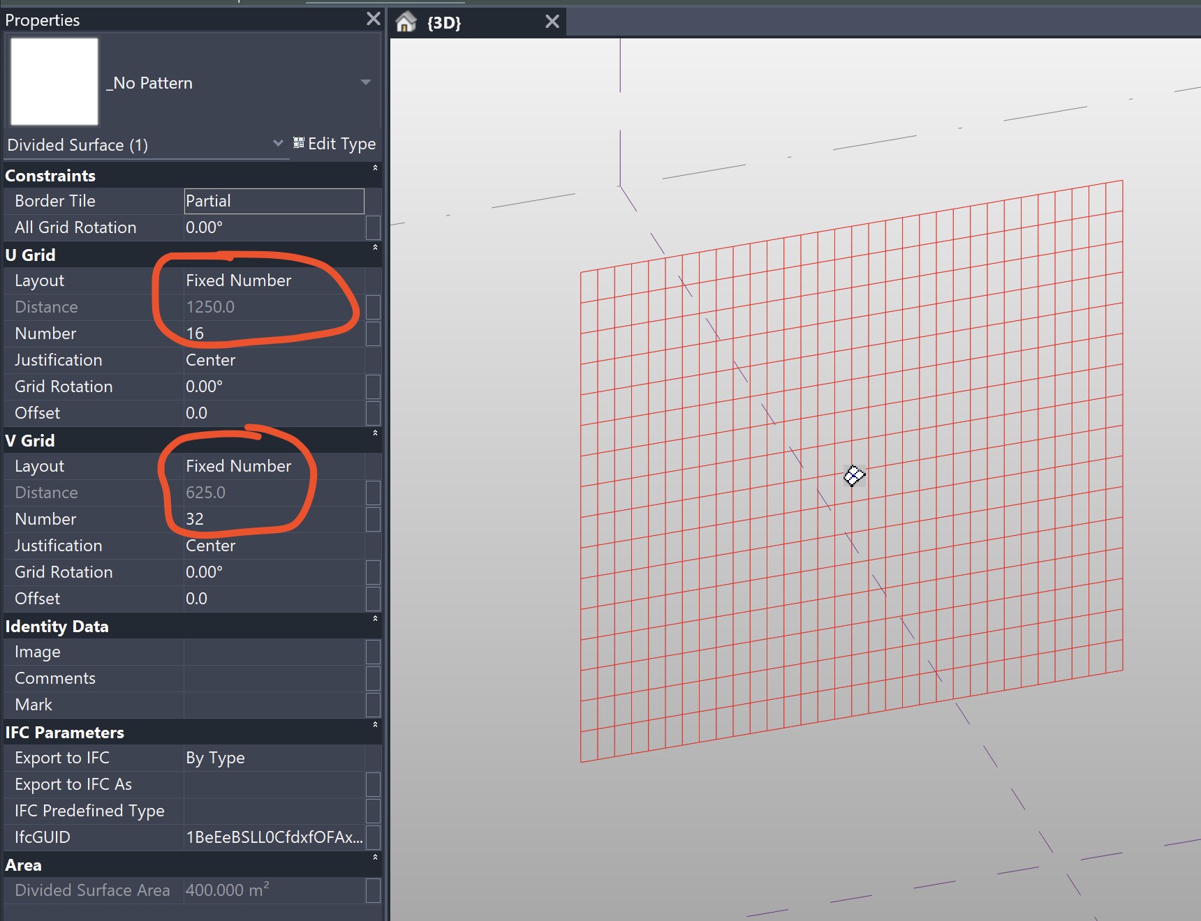Switch to the {3D} view tab

[x=444, y=23]
